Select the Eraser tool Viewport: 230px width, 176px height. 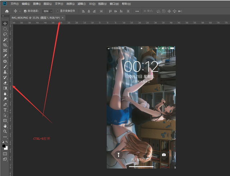(5, 83)
